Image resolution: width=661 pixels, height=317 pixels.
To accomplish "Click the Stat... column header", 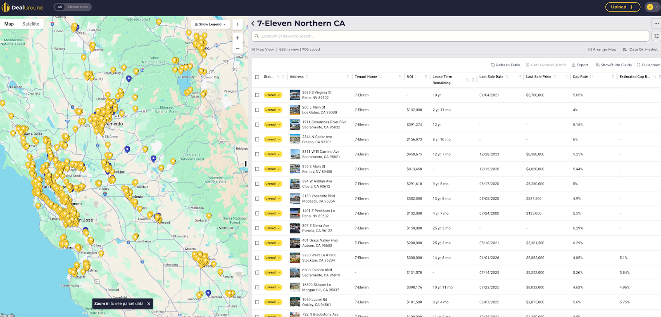I will coord(269,77).
